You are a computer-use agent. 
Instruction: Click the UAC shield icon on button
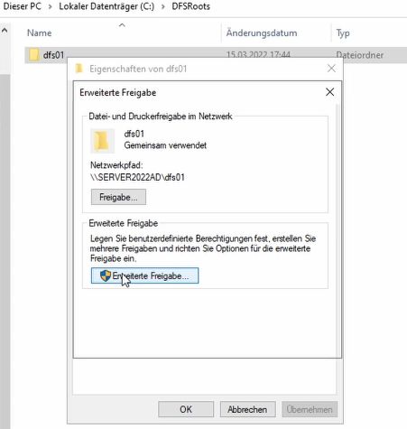tap(106, 275)
